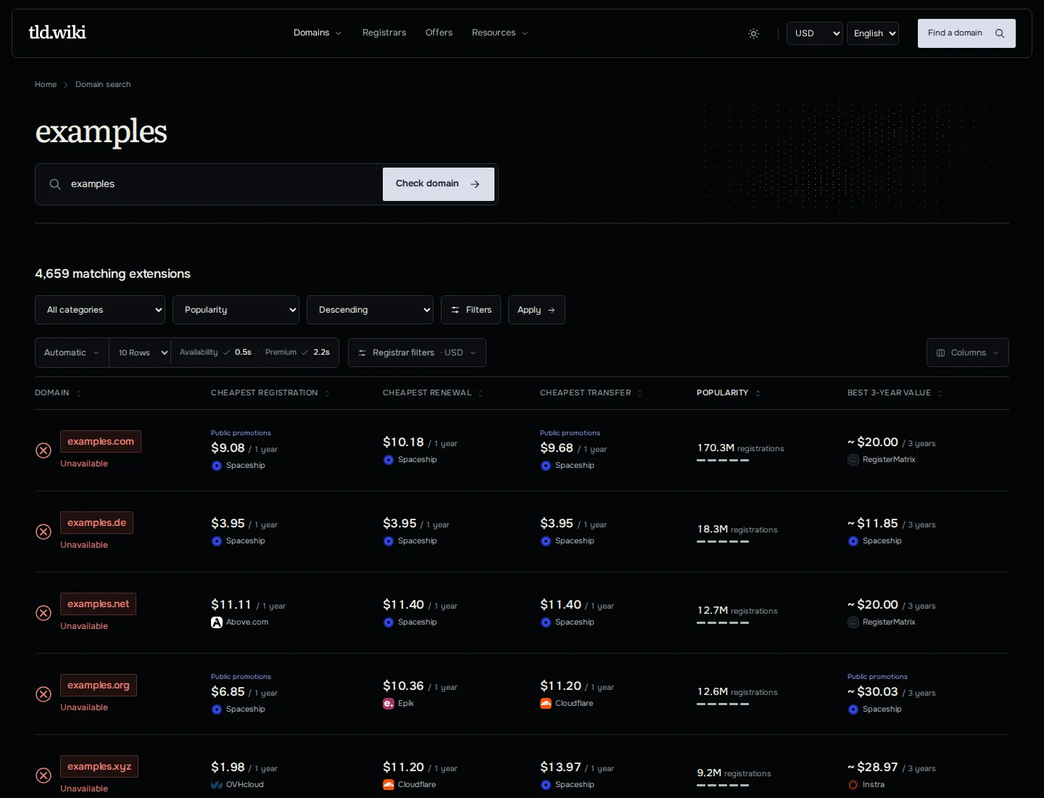The width and height of the screenshot is (1044, 798).
Task: Click the Apply button
Action: [x=536, y=310]
